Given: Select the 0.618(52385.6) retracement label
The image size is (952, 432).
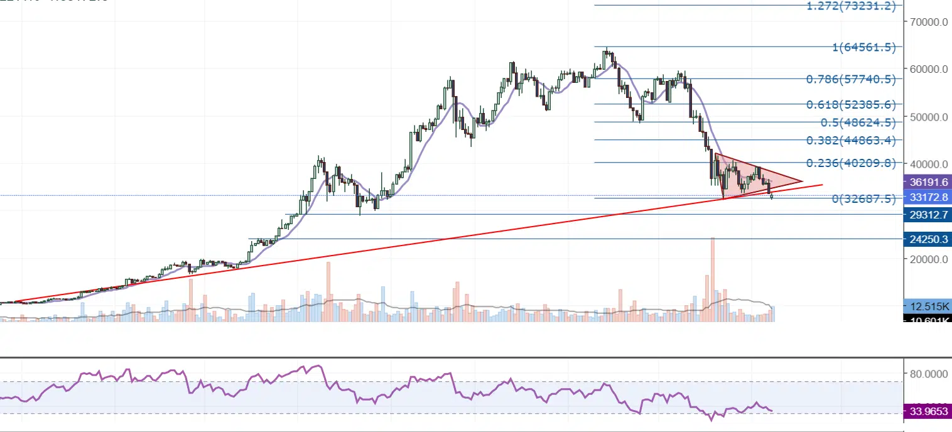Looking at the screenshot, I should tap(850, 105).
